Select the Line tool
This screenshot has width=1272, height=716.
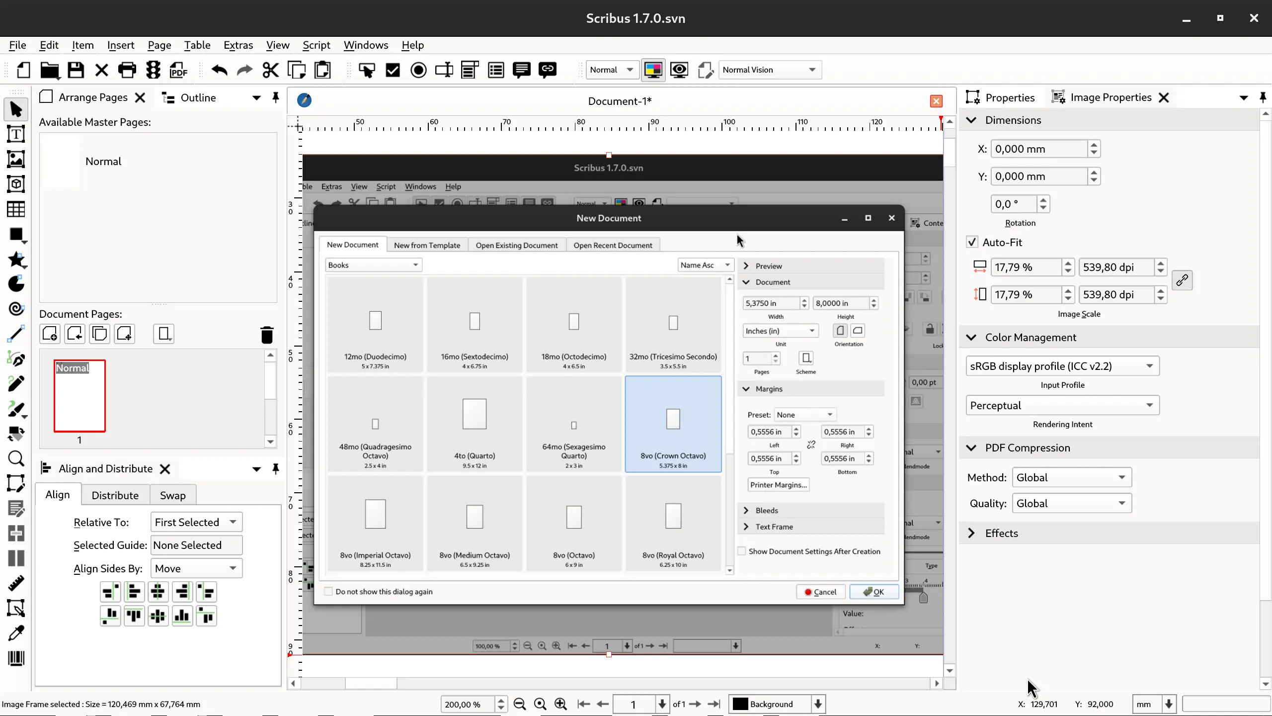[16, 334]
